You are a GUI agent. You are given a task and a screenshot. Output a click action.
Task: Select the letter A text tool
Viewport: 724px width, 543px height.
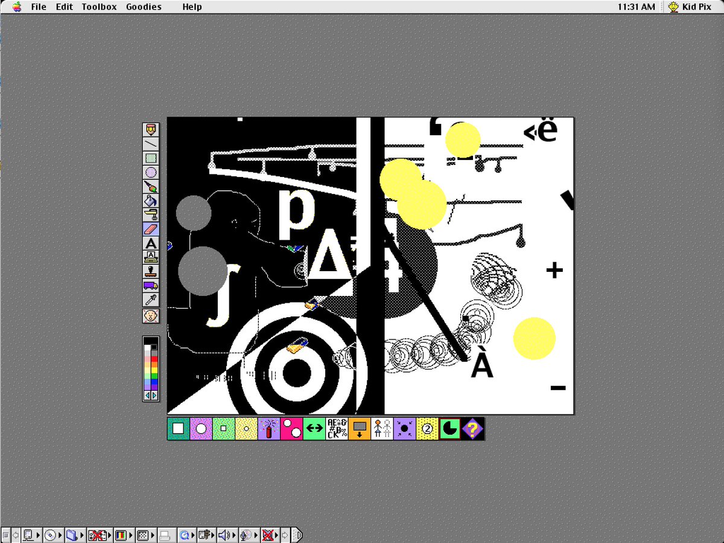tap(151, 243)
